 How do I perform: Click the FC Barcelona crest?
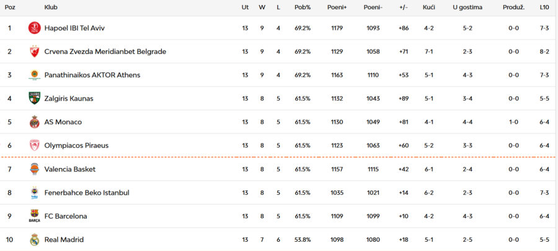(34, 216)
